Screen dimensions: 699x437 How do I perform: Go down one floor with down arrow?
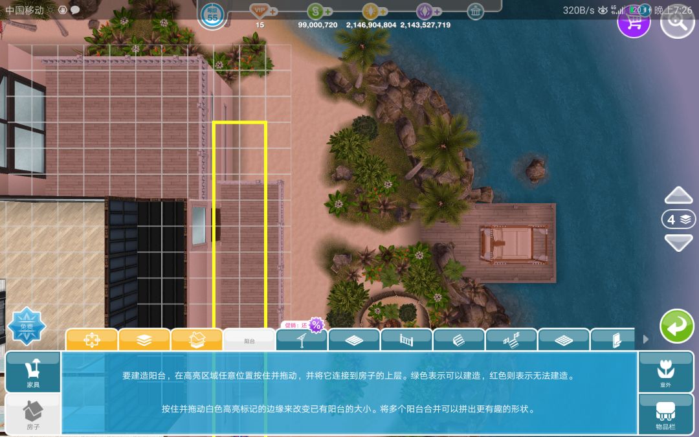(x=678, y=243)
